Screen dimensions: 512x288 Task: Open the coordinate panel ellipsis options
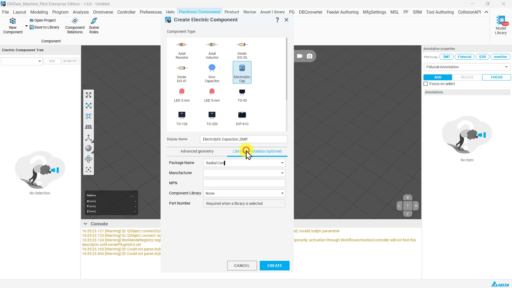click(x=132, y=196)
